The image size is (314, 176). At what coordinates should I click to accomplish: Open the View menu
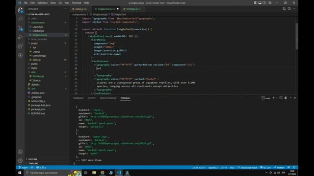point(53,3)
